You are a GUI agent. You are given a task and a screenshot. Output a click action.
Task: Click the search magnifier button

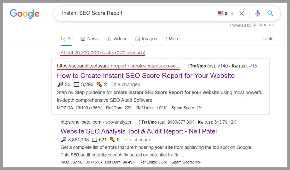270,13
